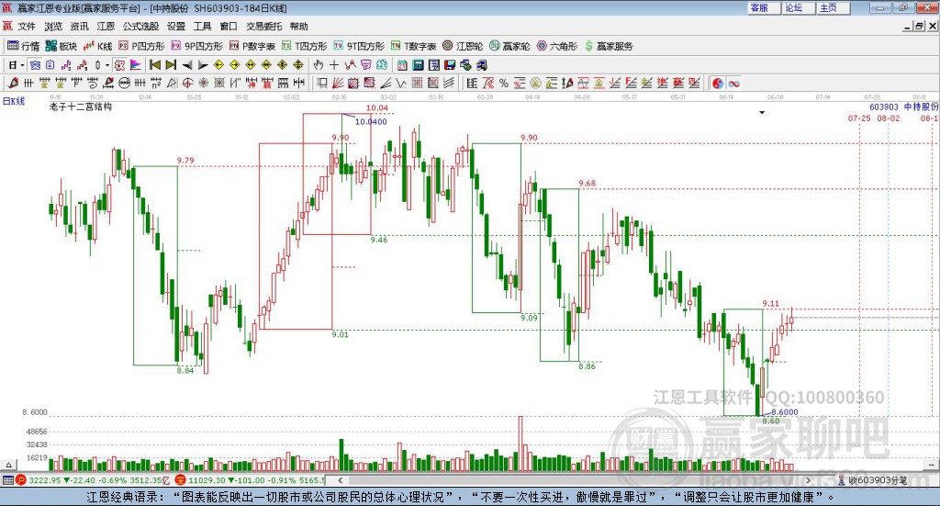Select the crosshair plus cursor tool
Screen dimensions: 940x506
tap(334, 65)
